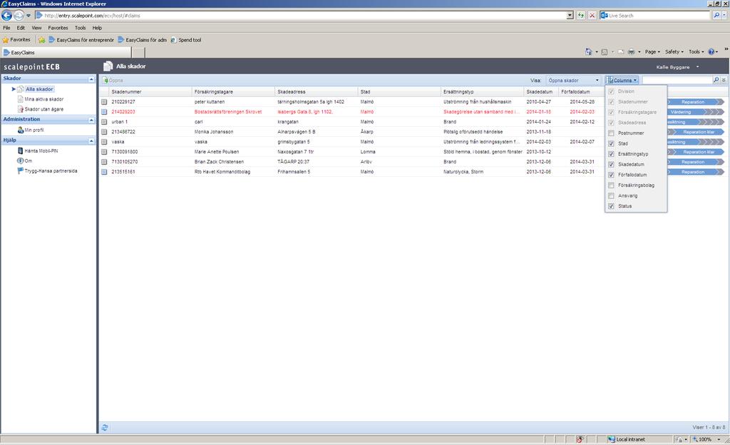
Task: Click the Värdering status bar of claim 214029203
Action: 696,112
